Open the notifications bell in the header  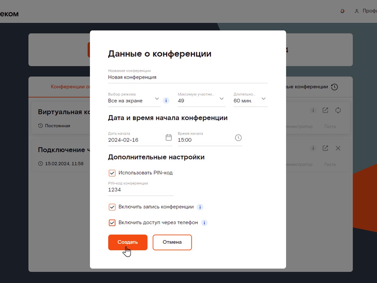[342, 11]
